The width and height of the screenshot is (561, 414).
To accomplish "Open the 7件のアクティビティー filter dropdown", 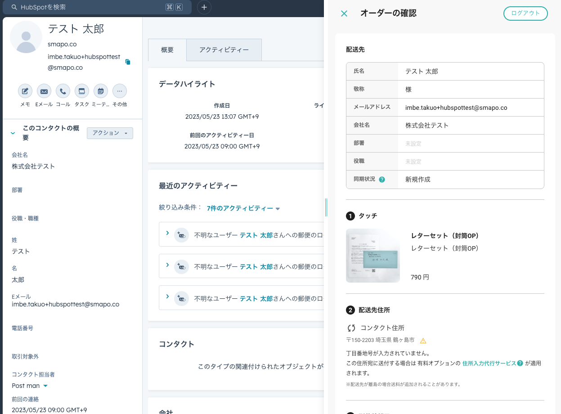I will (x=243, y=208).
